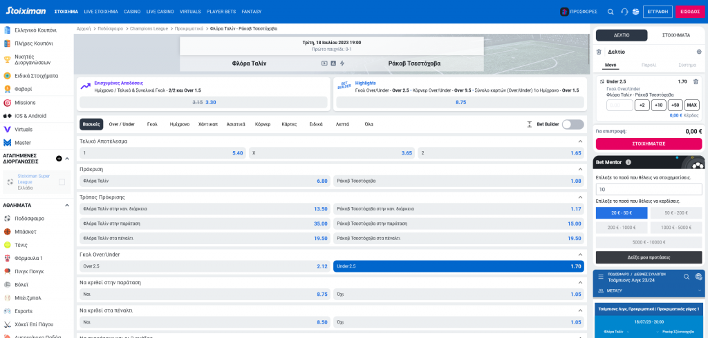Select Bet Builder highlights odds 8.75
Viewport: 708px width, 338px height.
point(460,102)
